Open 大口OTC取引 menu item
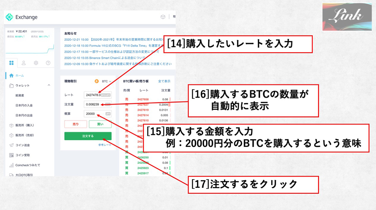376x210 pixels. pyautogui.click(x=24, y=175)
